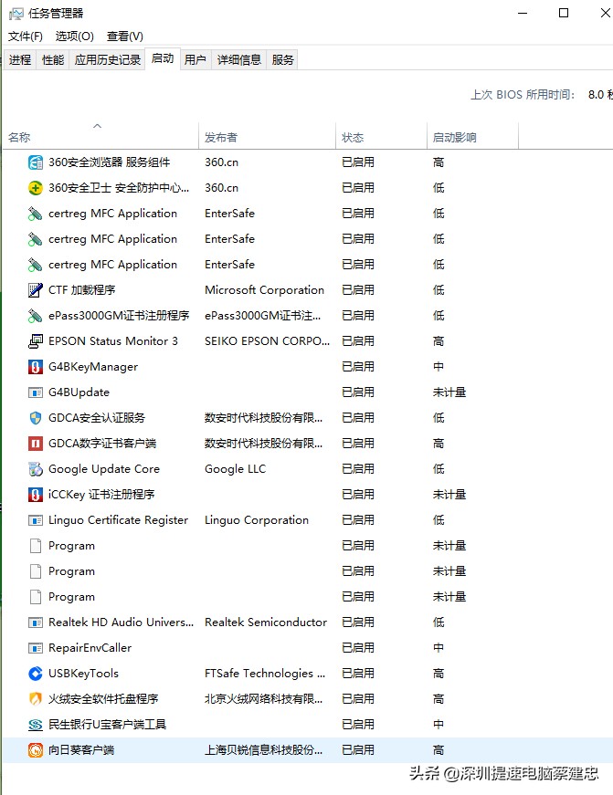Switch to the 详细信息 tab
Viewport: 613px width, 795px height.
click(x=239, y=60)
